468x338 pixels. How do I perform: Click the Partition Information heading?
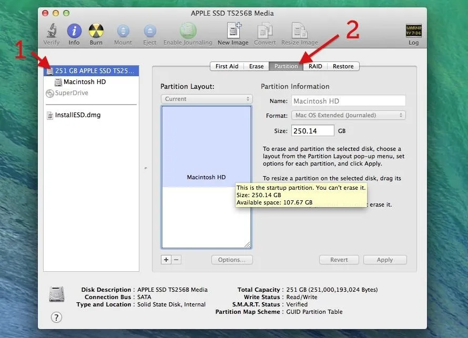click(295, 87)
